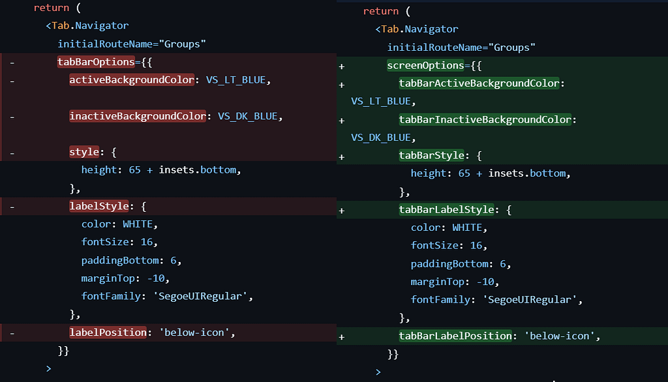Viewport: 668px width, 382px height.
Task: Click the highlighted labelPosition in removed code
Action: tap(108, 332)
